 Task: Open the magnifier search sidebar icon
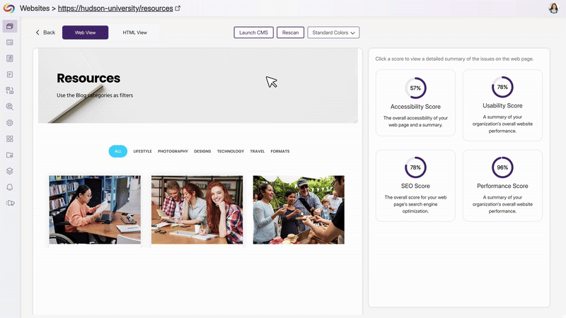(x=10, y=107)
